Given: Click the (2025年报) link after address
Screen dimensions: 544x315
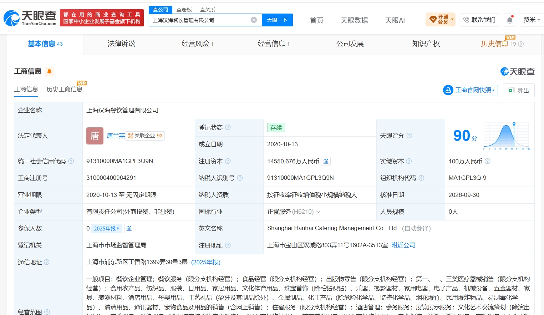Looking at the screenshot, I should coord(206,262).
